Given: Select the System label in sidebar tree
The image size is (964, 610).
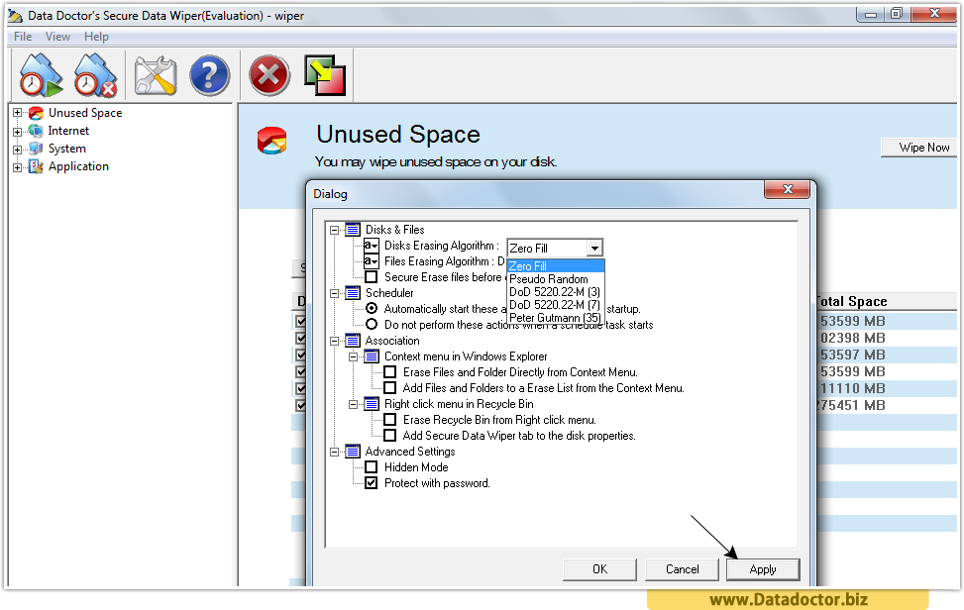Looking at the screenshot, I should 67,149.
